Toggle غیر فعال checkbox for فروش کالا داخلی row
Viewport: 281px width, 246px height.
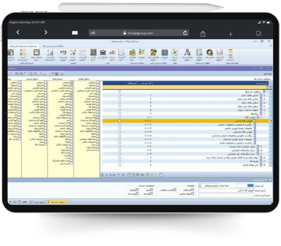point(119,121)
